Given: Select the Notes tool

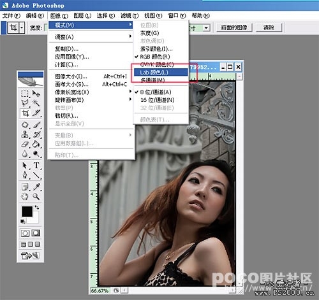Looking at the screenshot, I should point(25,187).
